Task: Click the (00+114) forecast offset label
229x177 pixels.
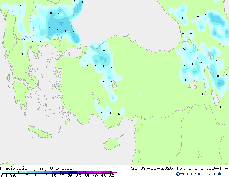Action: [x=218, y=168]
